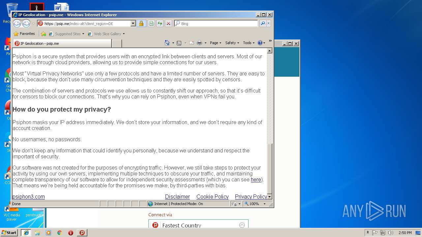The height and width of the screenshot is (237, 422).
Task: Click the Home icon in command bar
Action: [167, 43]
